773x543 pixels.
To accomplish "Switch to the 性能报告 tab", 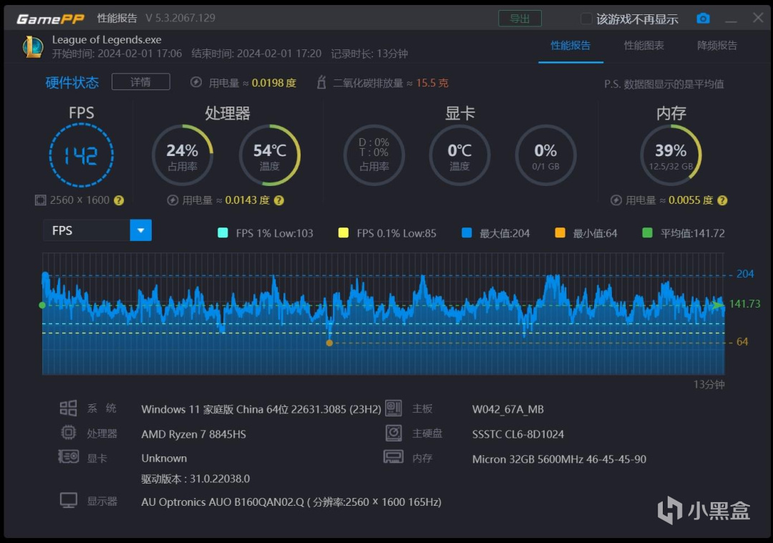I will pos(570,45).
